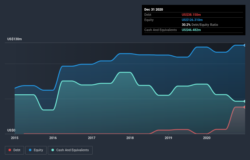The image size is (250, 160).
Task: Select the 2016 x-axis label
Action: click(53, 138)
